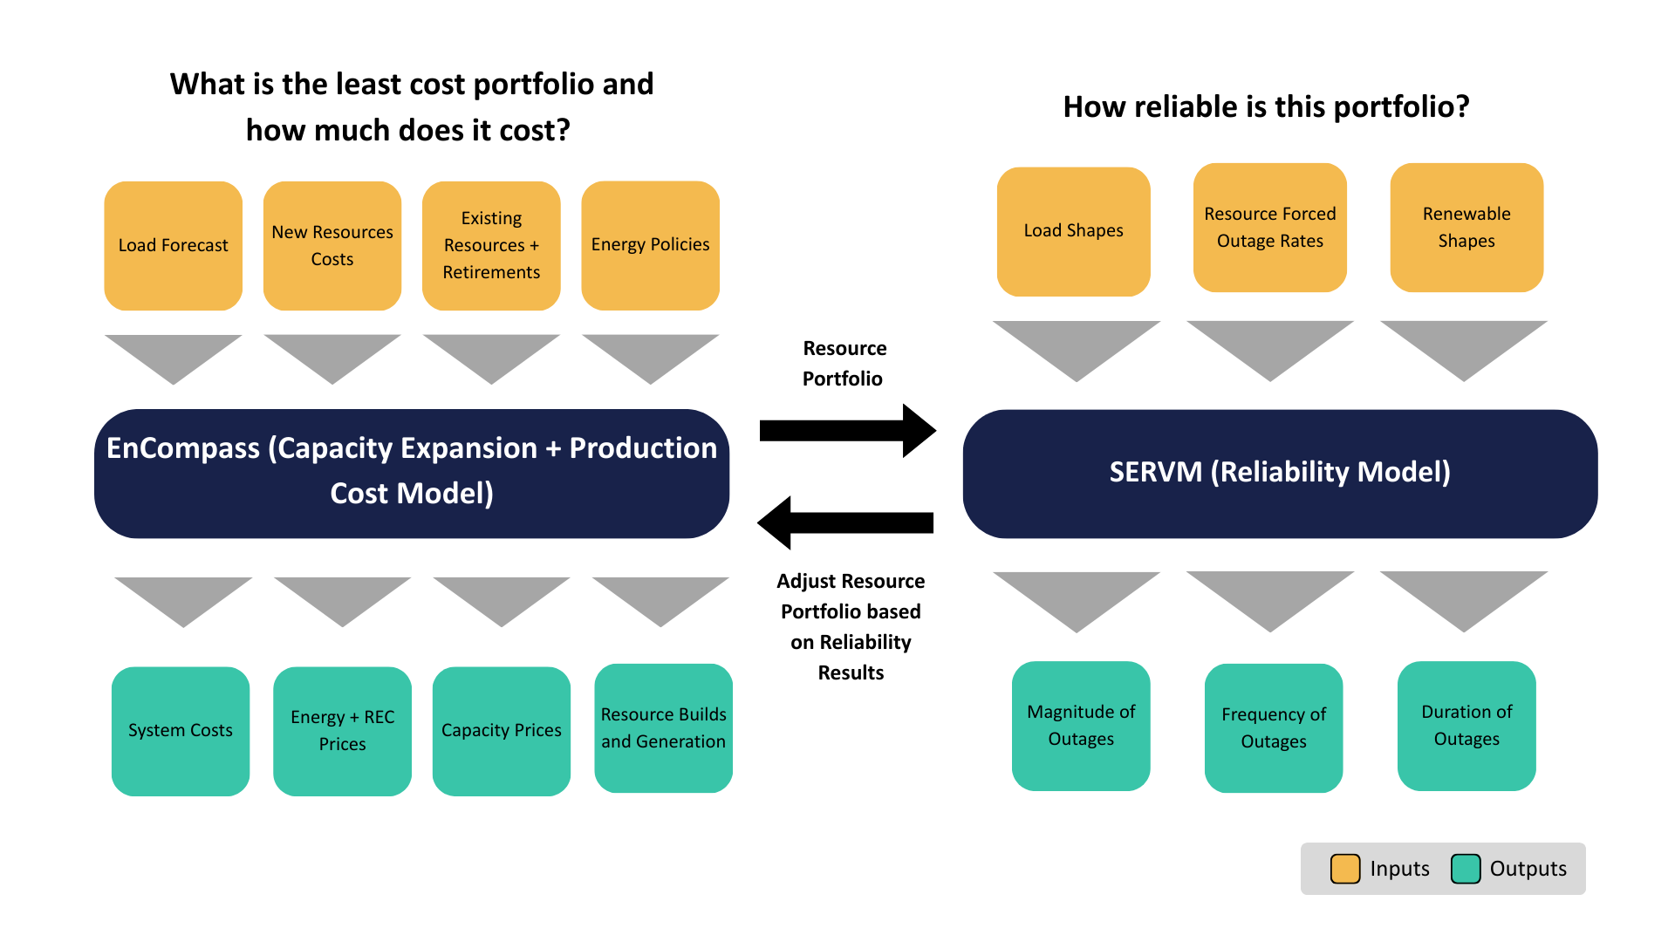The height and width of the screenshot is (942, 1675).
Task: Click gray triangle above Resource Builds and Generation
Action: 660,597
